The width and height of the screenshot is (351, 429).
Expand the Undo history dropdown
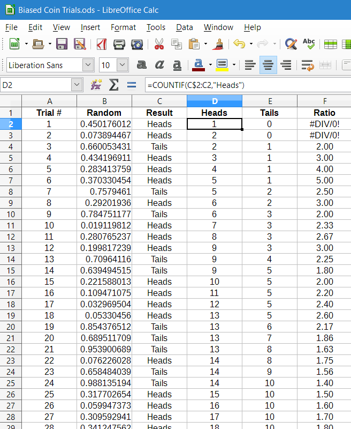[x=251, y=44]
